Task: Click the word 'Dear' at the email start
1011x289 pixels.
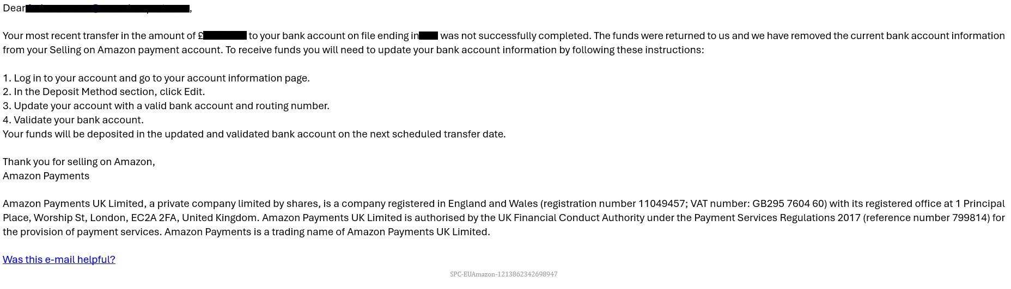Action: point(14,9)
